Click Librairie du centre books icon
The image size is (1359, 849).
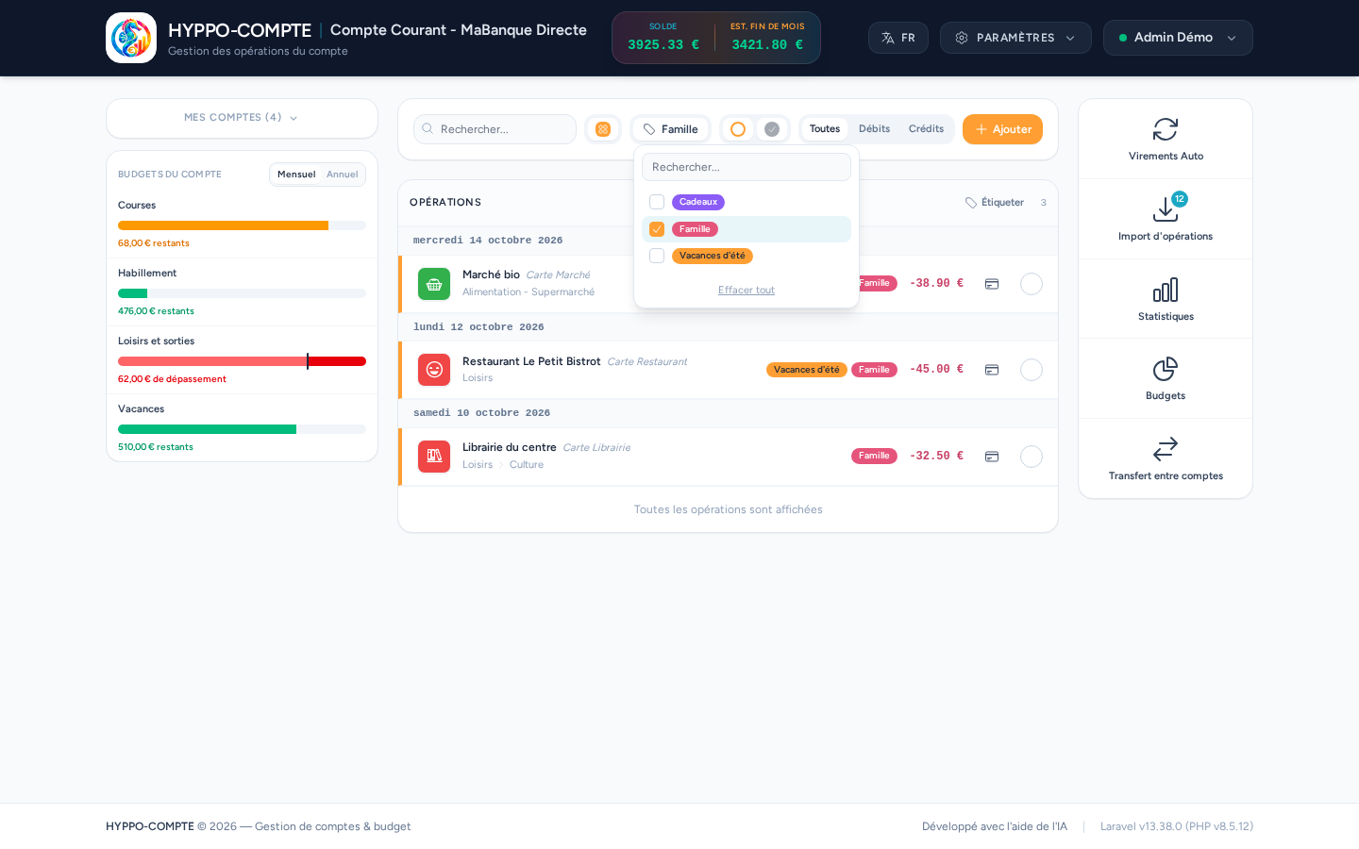[x=434, y=457]
